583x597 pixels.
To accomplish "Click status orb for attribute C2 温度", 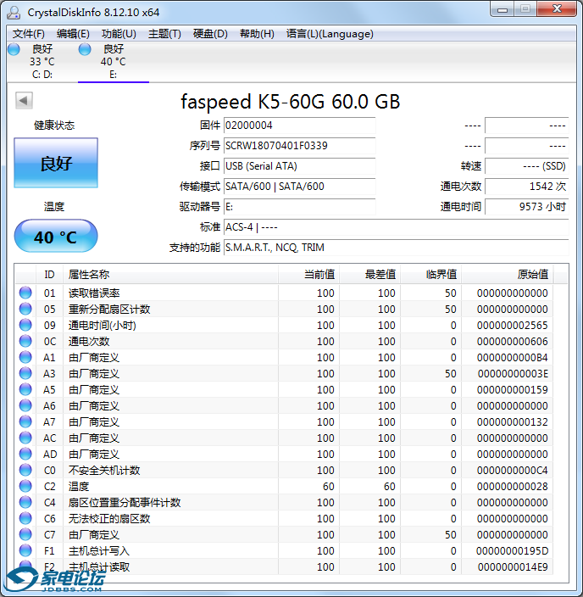I will point(25,487).
